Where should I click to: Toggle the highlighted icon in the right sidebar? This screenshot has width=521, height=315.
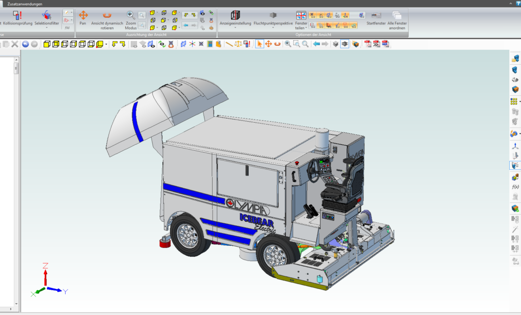[514, 164]
